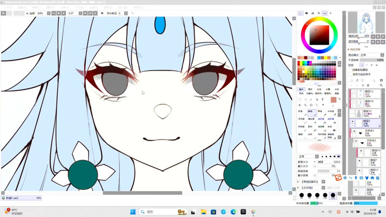The width and height of the screenshot is (386, 217).
Task: Click the Windows taskbar search box
Action: coord(163,212)
